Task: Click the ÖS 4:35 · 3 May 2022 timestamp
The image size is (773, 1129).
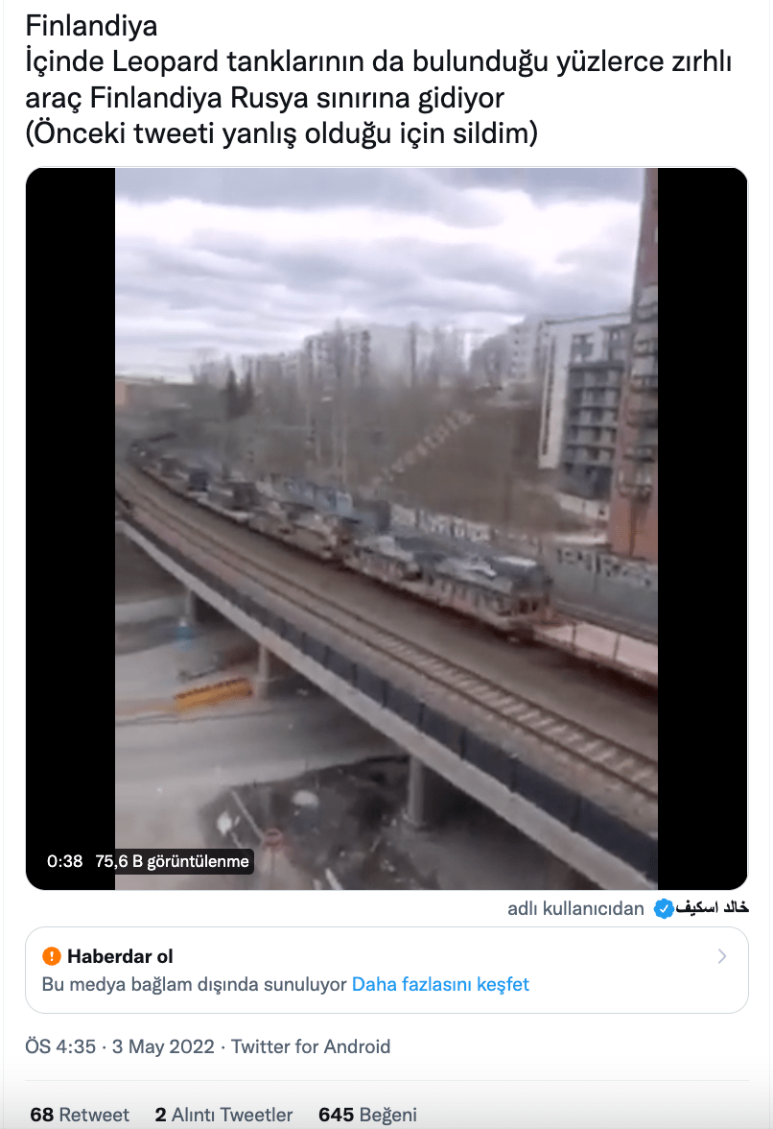Action: click(x=120, y=1046)
